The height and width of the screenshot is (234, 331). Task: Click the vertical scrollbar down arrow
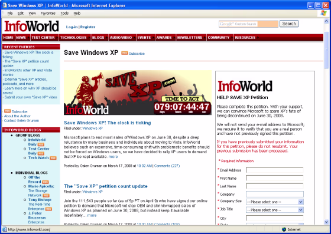click(326, 222)
